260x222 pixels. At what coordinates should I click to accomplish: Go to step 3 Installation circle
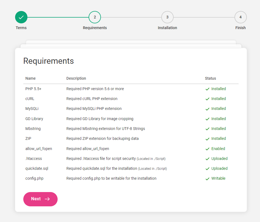(x=167, y=17)
